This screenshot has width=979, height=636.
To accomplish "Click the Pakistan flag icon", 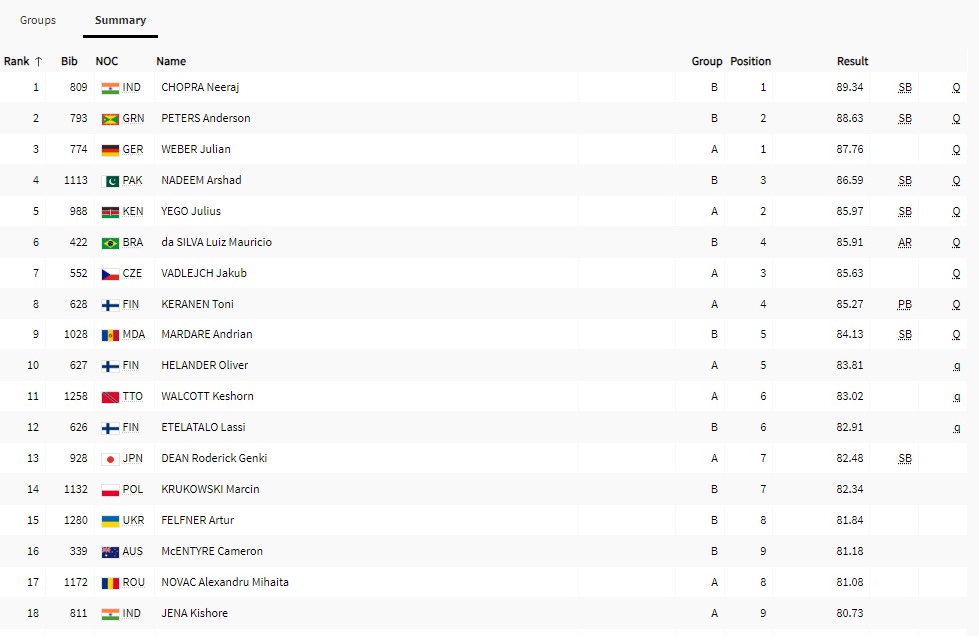I will click(x=110, y=181).
